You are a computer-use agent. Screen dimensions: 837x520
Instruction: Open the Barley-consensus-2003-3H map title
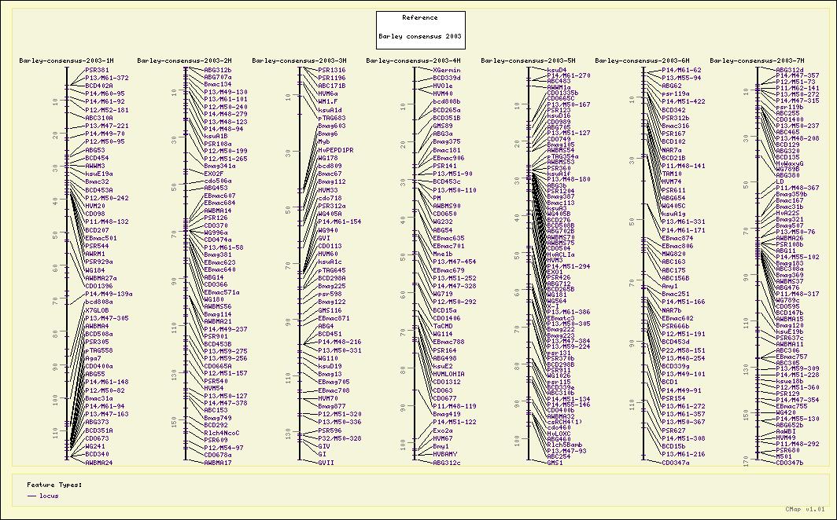tap(299, 60)
